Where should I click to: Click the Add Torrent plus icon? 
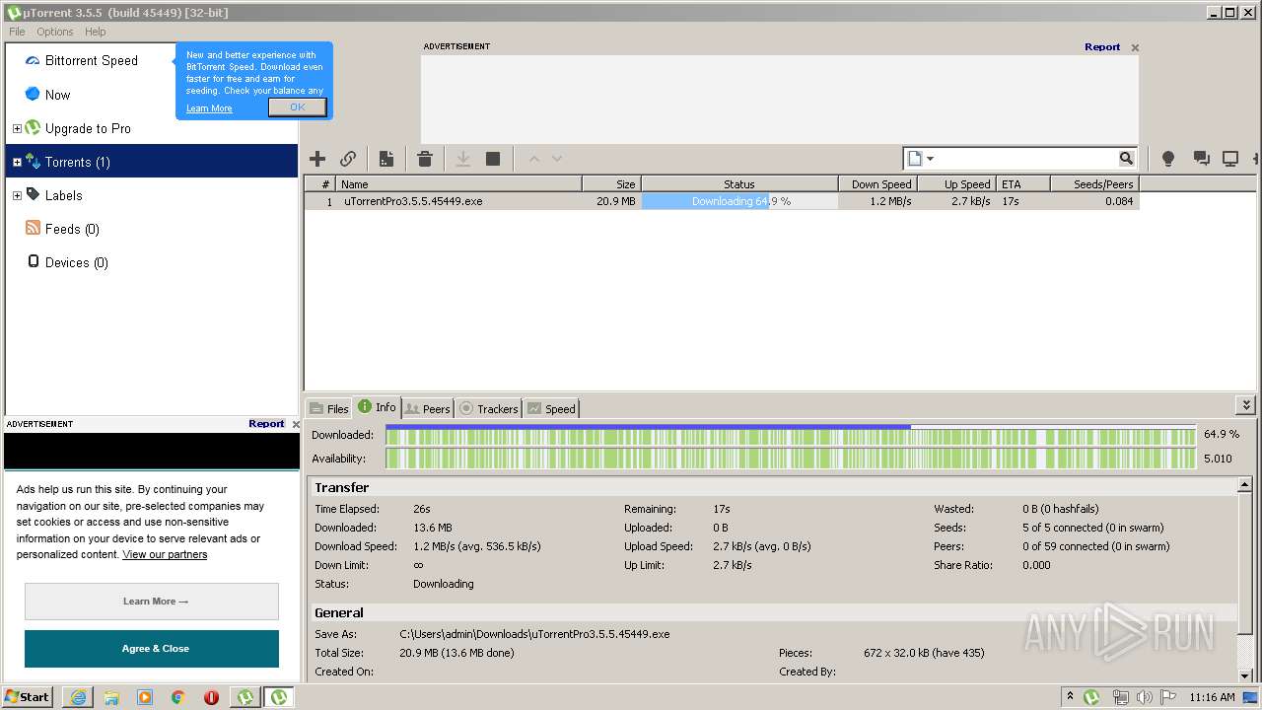[317, 159]
